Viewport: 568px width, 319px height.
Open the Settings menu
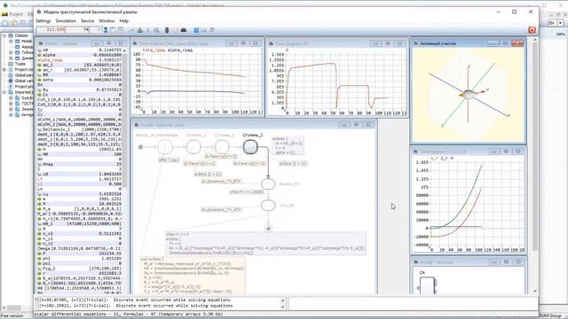coord(43,21)
